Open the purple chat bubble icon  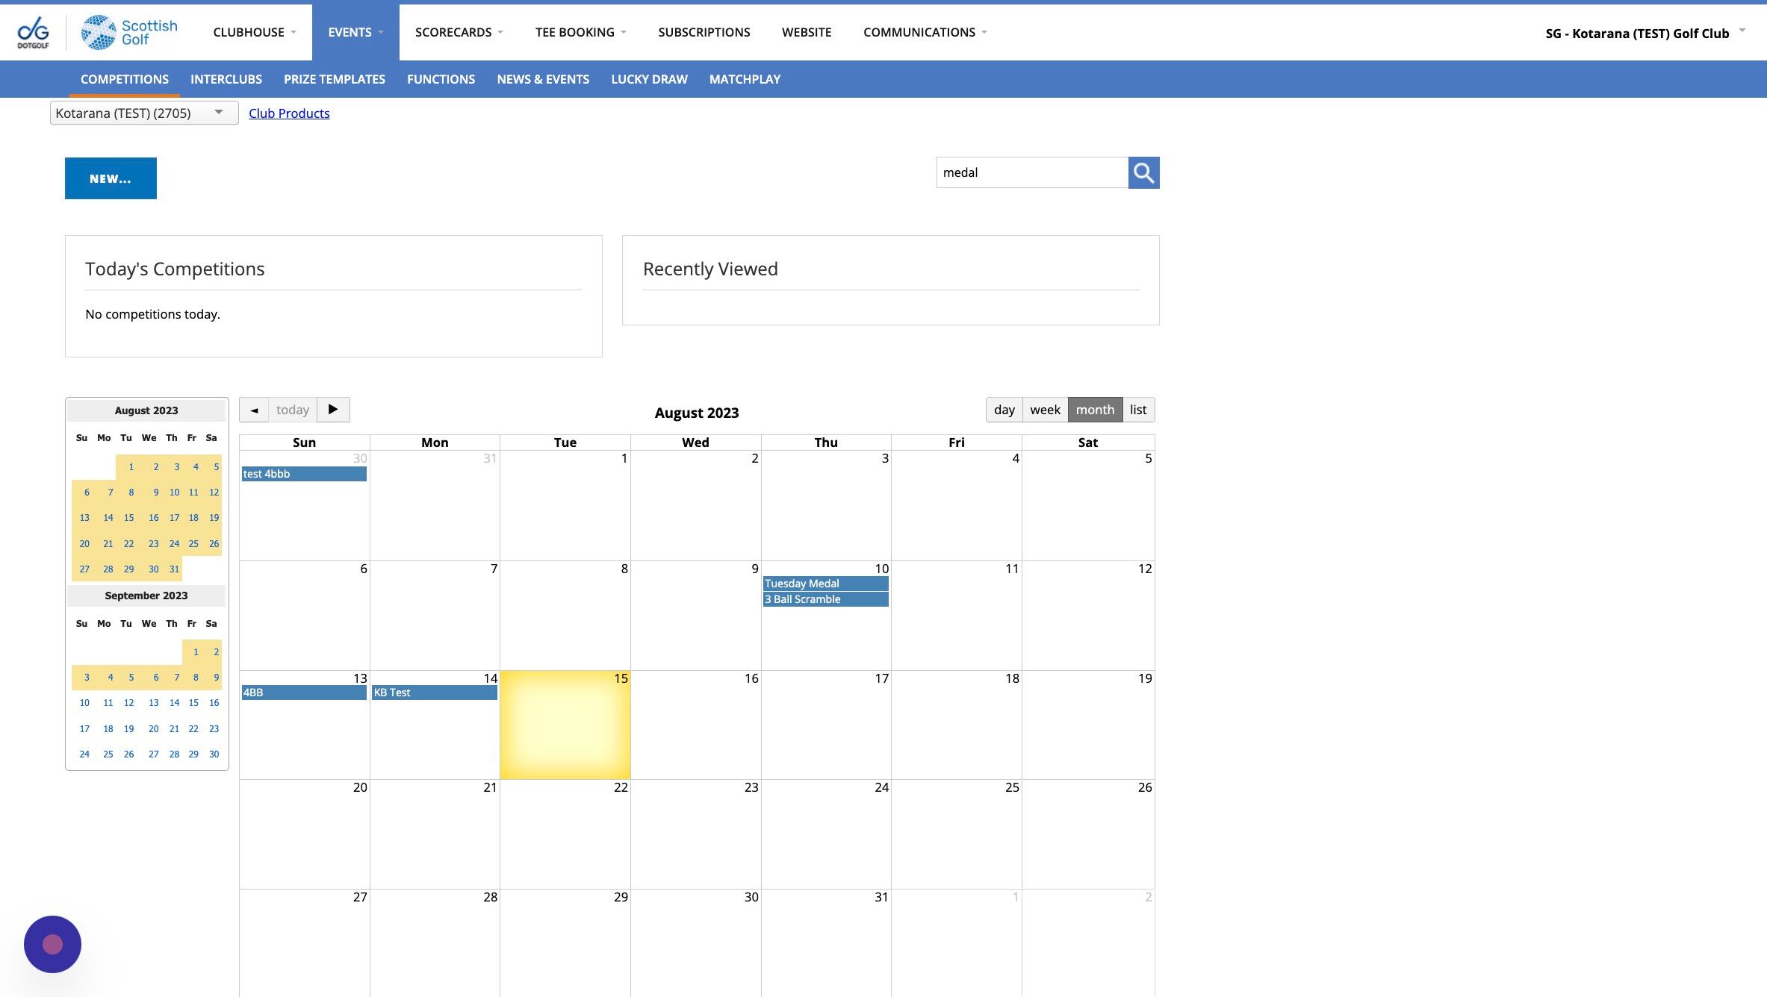[x=52, y=944]
